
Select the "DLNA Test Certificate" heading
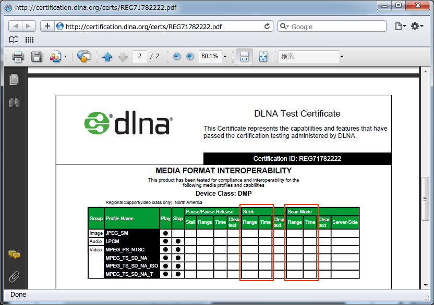(297, 113)
